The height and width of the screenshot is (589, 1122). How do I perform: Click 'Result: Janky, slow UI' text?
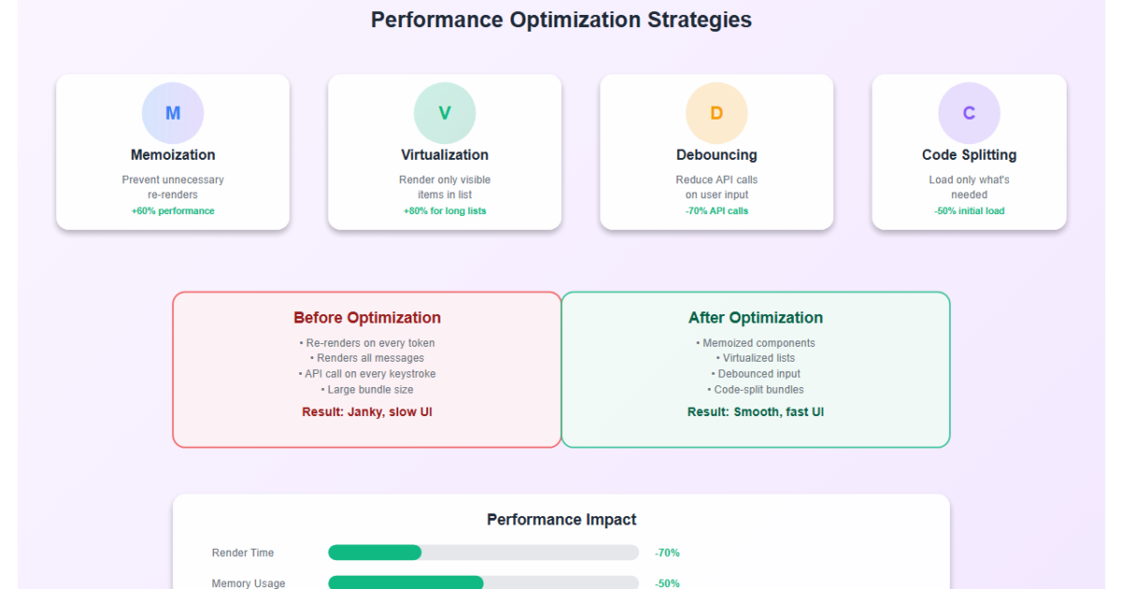[x=367, y=412]
